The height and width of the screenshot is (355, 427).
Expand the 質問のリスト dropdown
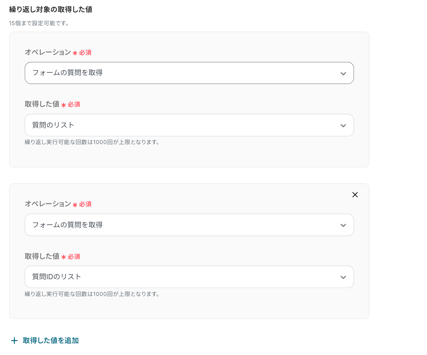click(x=189, y=125)
